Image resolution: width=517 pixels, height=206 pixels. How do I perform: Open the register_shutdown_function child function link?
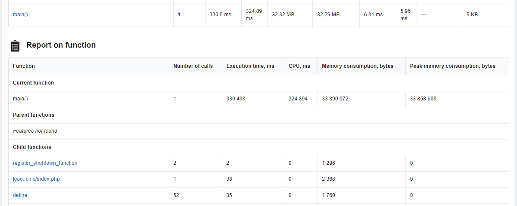(x=45, y=163)
